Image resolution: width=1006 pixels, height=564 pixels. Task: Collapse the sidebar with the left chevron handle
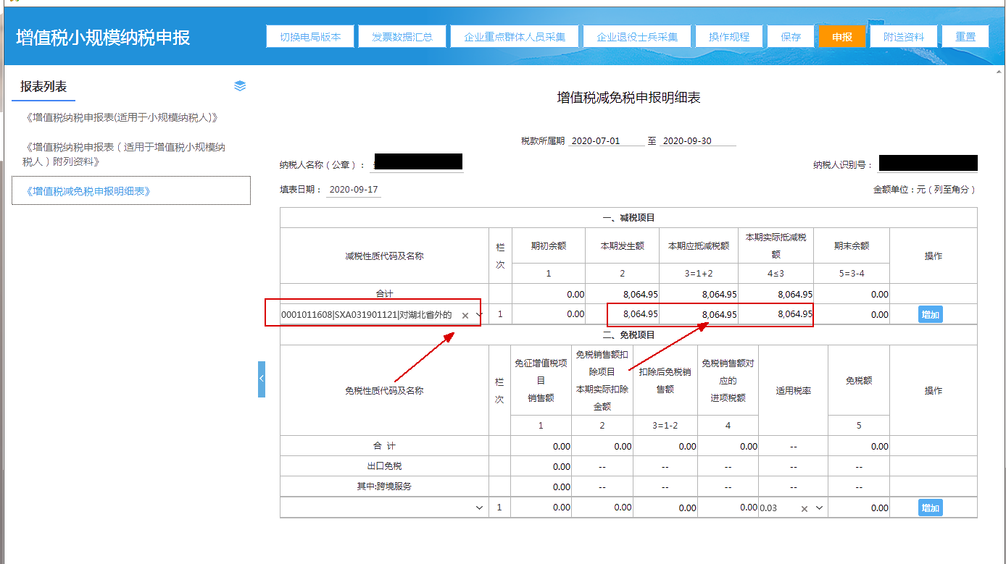click(262, 379)
